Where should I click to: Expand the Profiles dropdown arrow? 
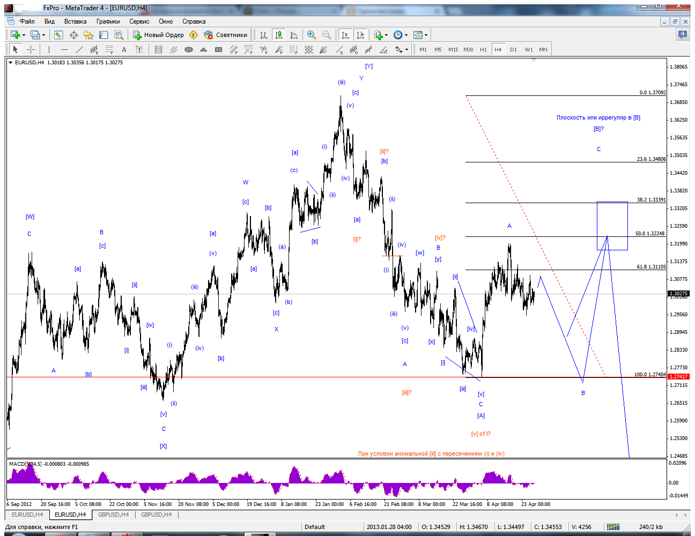[43, 35]
